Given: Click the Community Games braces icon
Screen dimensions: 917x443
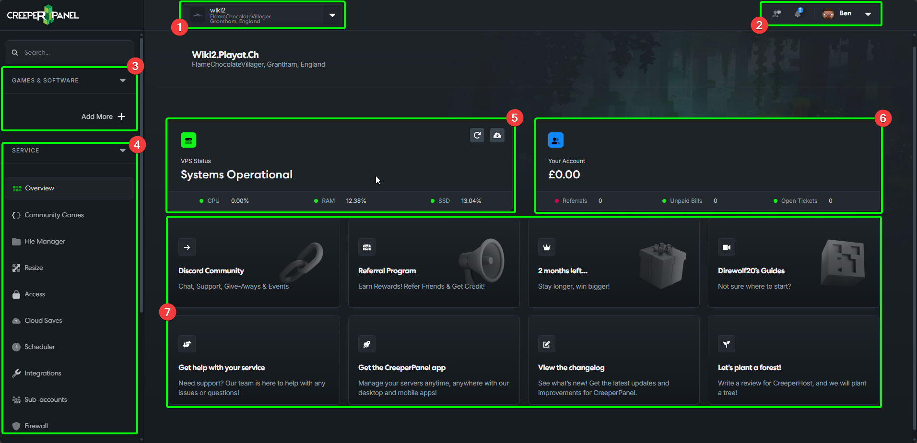Looking at the screenshot, I should coord(16,215).
